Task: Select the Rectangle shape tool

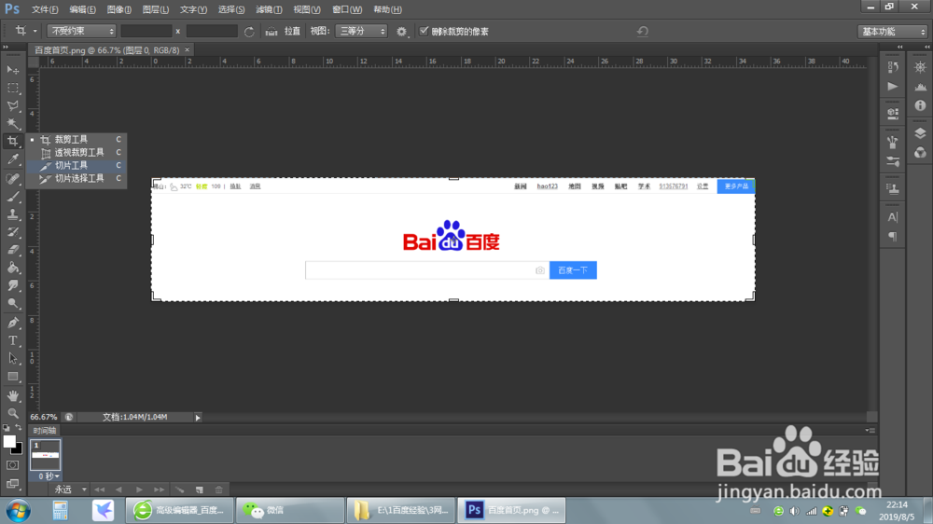Action: (x=12, y=377)
